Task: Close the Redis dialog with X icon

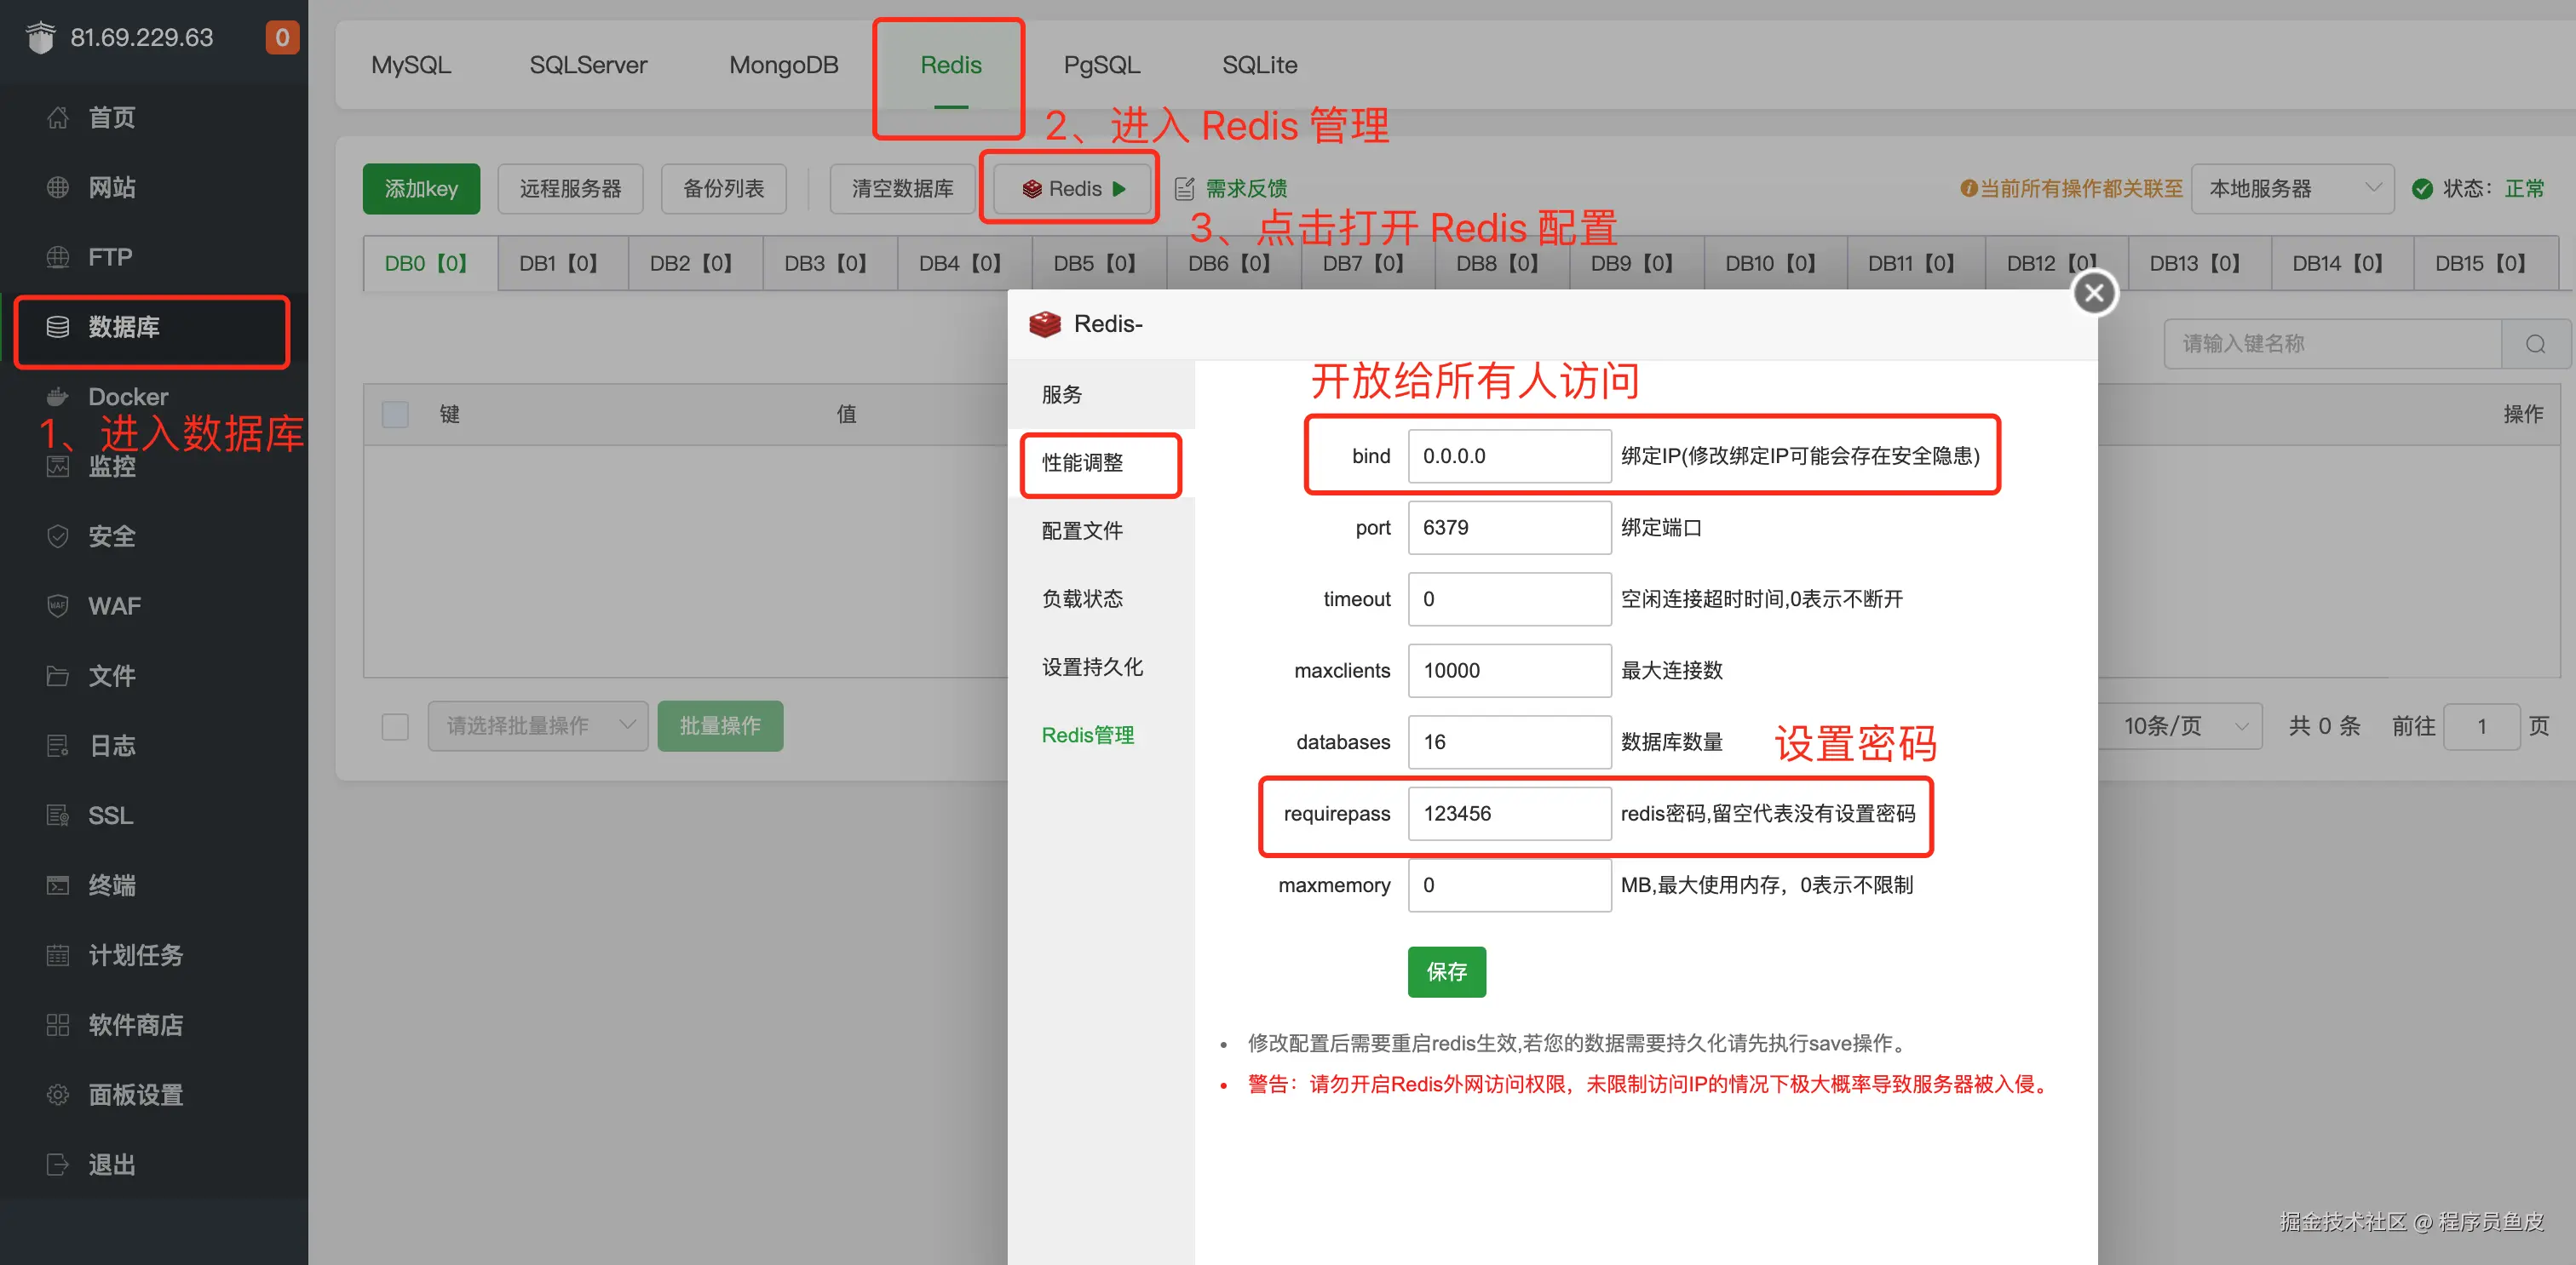Action: click(x=2094, y=293)
